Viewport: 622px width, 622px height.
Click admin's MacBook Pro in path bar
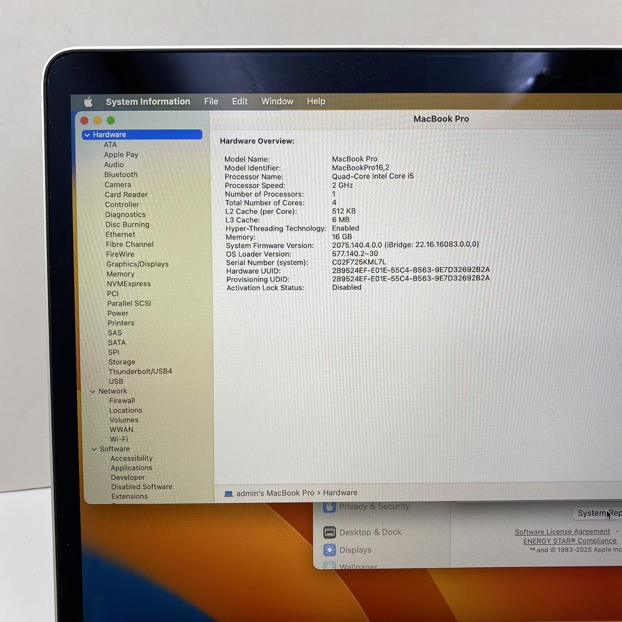275,493
